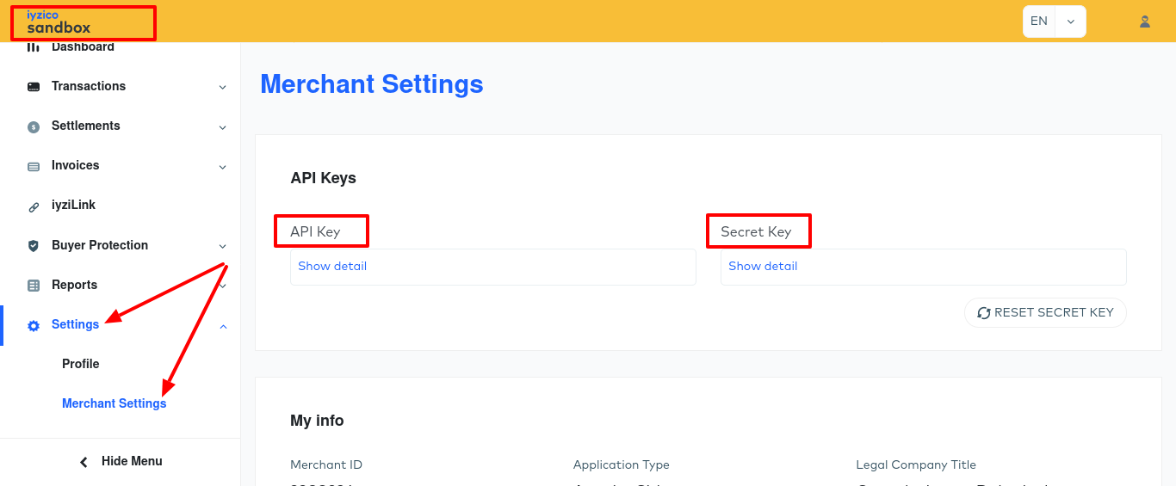Expand the Transactions menu chevron
The height and width of the screenshot is (486, 1176).
[x=222, y=87]
